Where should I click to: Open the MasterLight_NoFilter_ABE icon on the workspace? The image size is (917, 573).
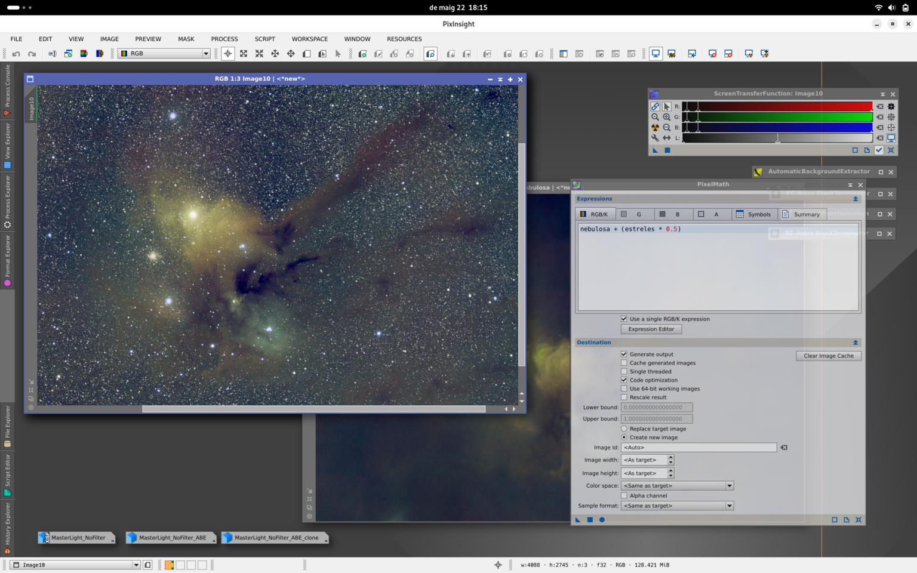click(x=171, y=538)
